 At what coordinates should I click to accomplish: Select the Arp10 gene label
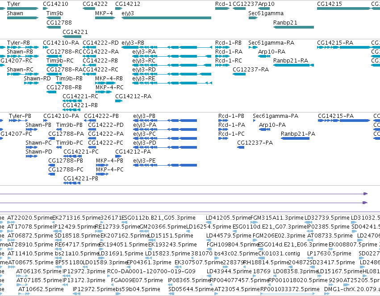point(266,4)
